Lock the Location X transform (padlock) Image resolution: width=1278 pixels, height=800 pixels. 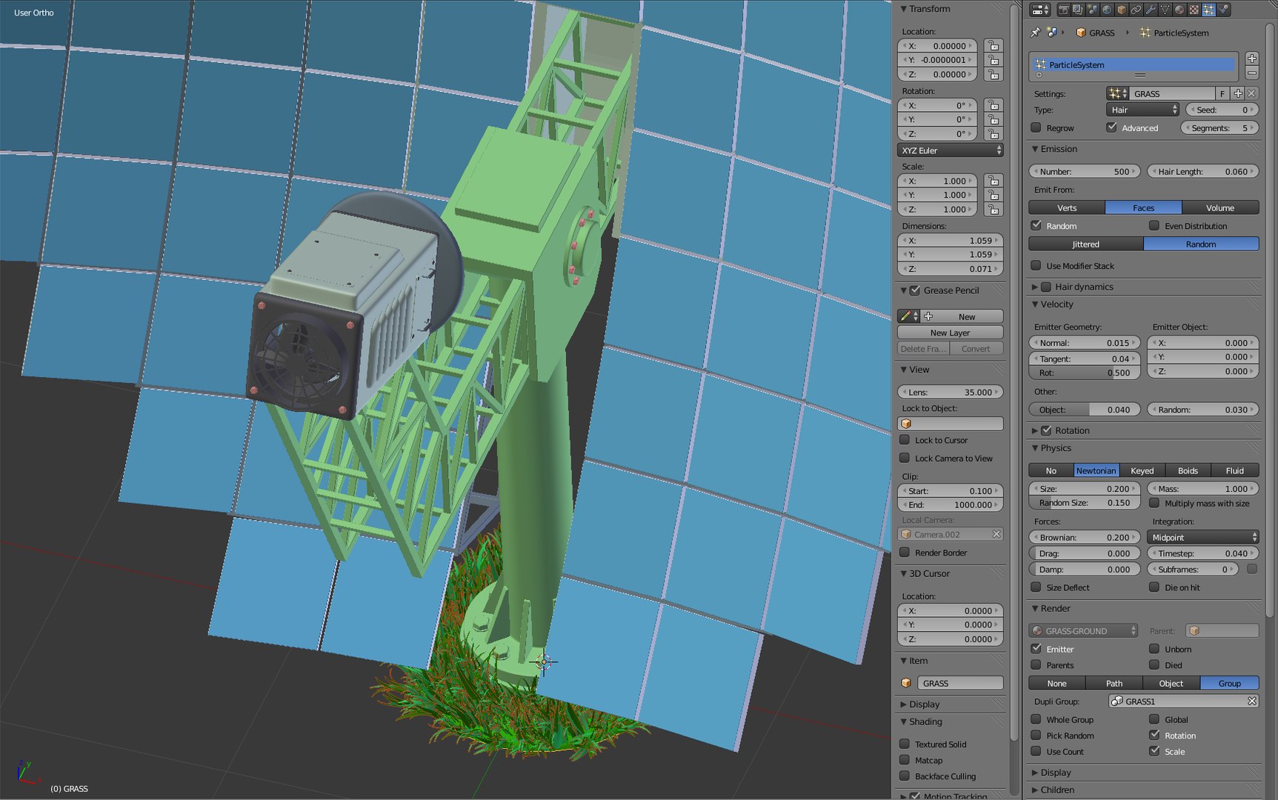994,46
